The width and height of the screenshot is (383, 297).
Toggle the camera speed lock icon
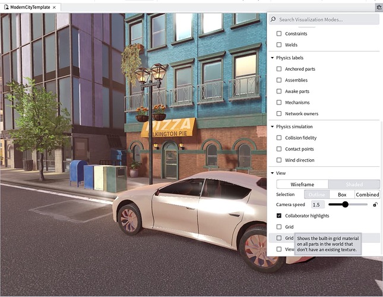(375, 204)
